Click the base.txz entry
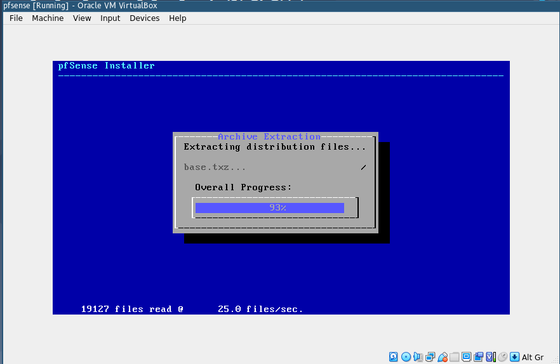 pos(215,167)
